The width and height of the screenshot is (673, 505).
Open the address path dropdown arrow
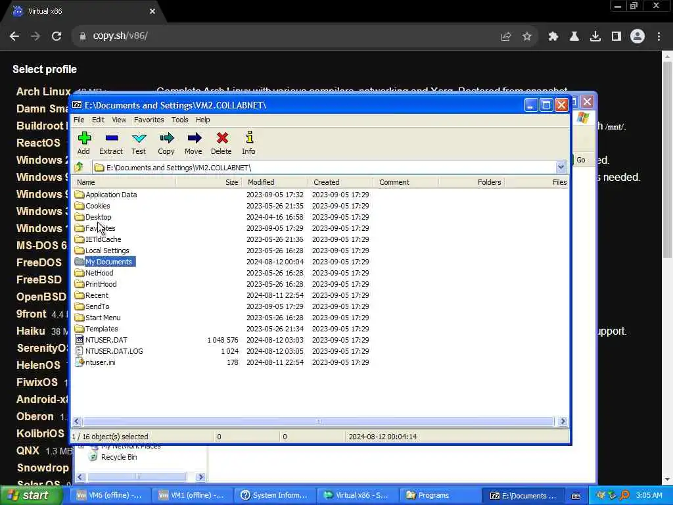[x=561, y=167]
